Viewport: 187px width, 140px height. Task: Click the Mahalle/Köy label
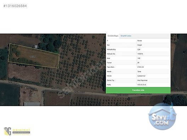111,49
